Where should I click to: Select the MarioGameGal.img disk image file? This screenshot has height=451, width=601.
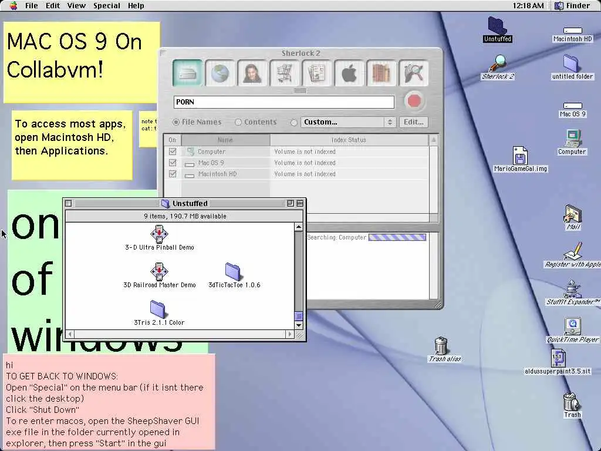(520, 159)
